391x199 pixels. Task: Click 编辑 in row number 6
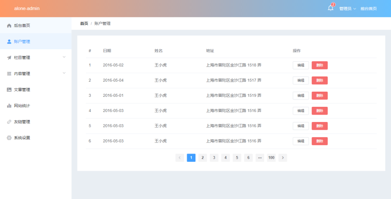click(x=301, y=141)
